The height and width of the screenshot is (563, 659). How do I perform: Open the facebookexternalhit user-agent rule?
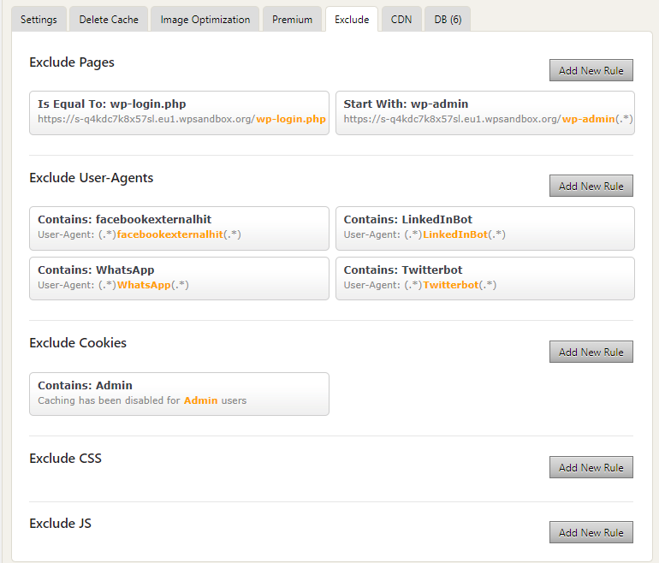pos(179,228)
